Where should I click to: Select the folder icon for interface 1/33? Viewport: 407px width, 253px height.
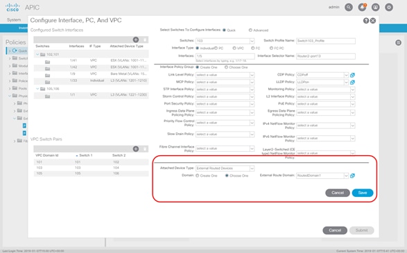point(48,82)
